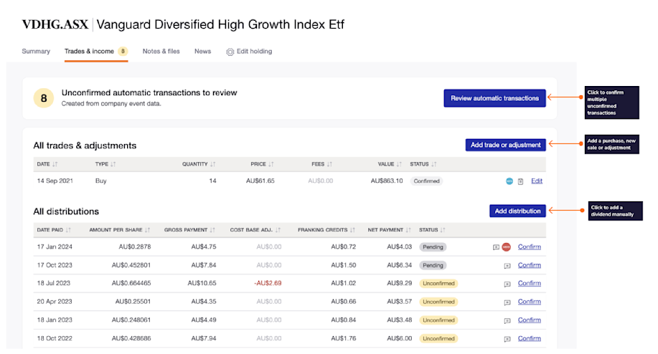Click Add trade or adjustment button
Viewport: 658px width, 354px height.
[506, 145]
